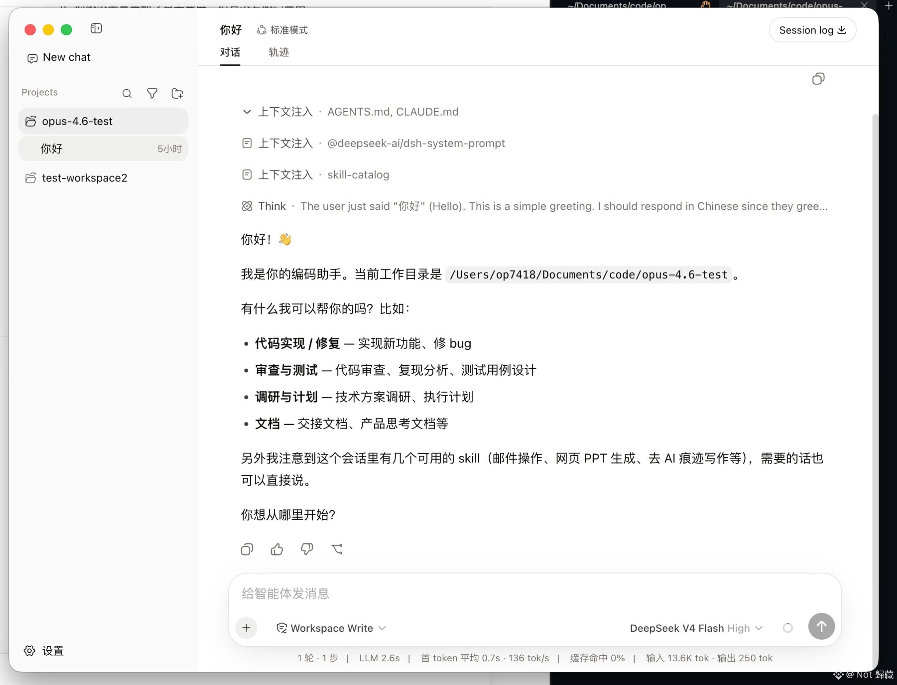
Task: Click the 你好 conversation title
Action: (x=231, y=30)
